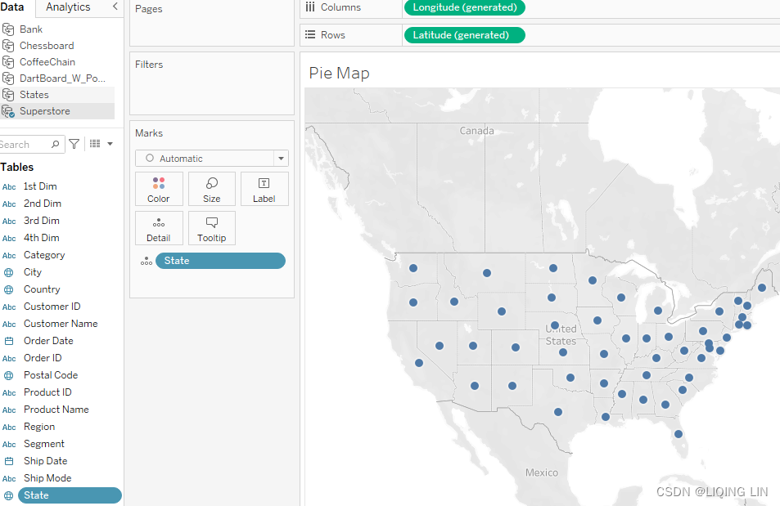
Task: Click the Columns shelf icon
Action: pyautogui.click(x=310, y=7)
